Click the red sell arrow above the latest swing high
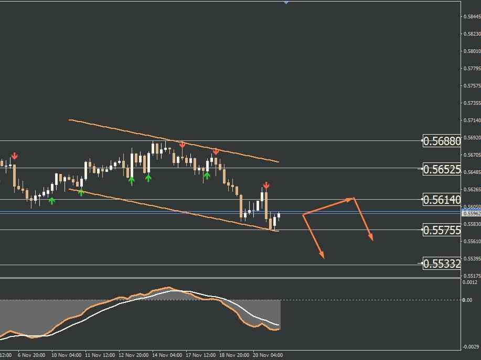Screen dimensions: 481x360 tap(266, 186)
